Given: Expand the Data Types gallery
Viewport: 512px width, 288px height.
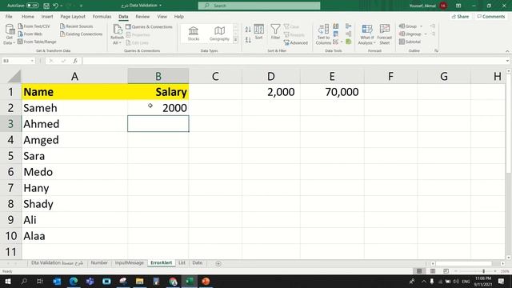Looking at the screenshot, I should [235, 40].
